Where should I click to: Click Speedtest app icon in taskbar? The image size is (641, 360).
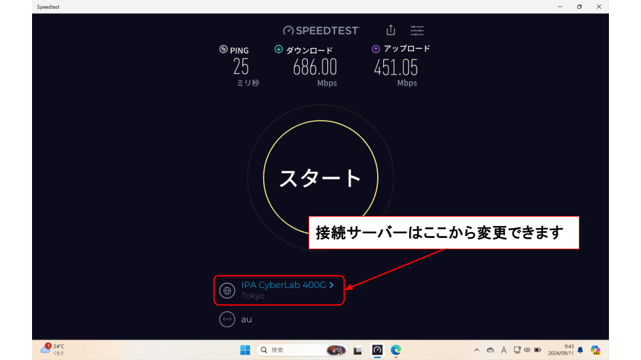pos(377,350)
